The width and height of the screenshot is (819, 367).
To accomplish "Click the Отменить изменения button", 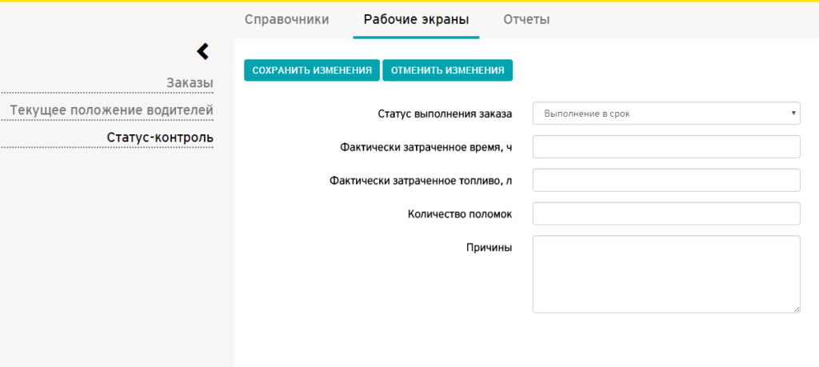I will (x=448, y=70).
